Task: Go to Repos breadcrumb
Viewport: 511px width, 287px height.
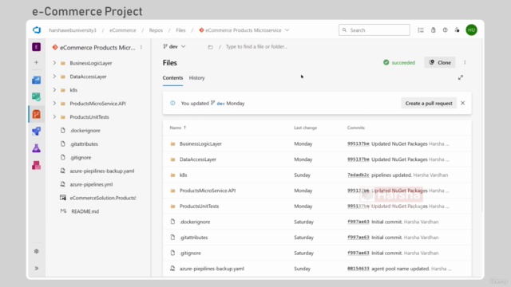Action: [156, 30]
